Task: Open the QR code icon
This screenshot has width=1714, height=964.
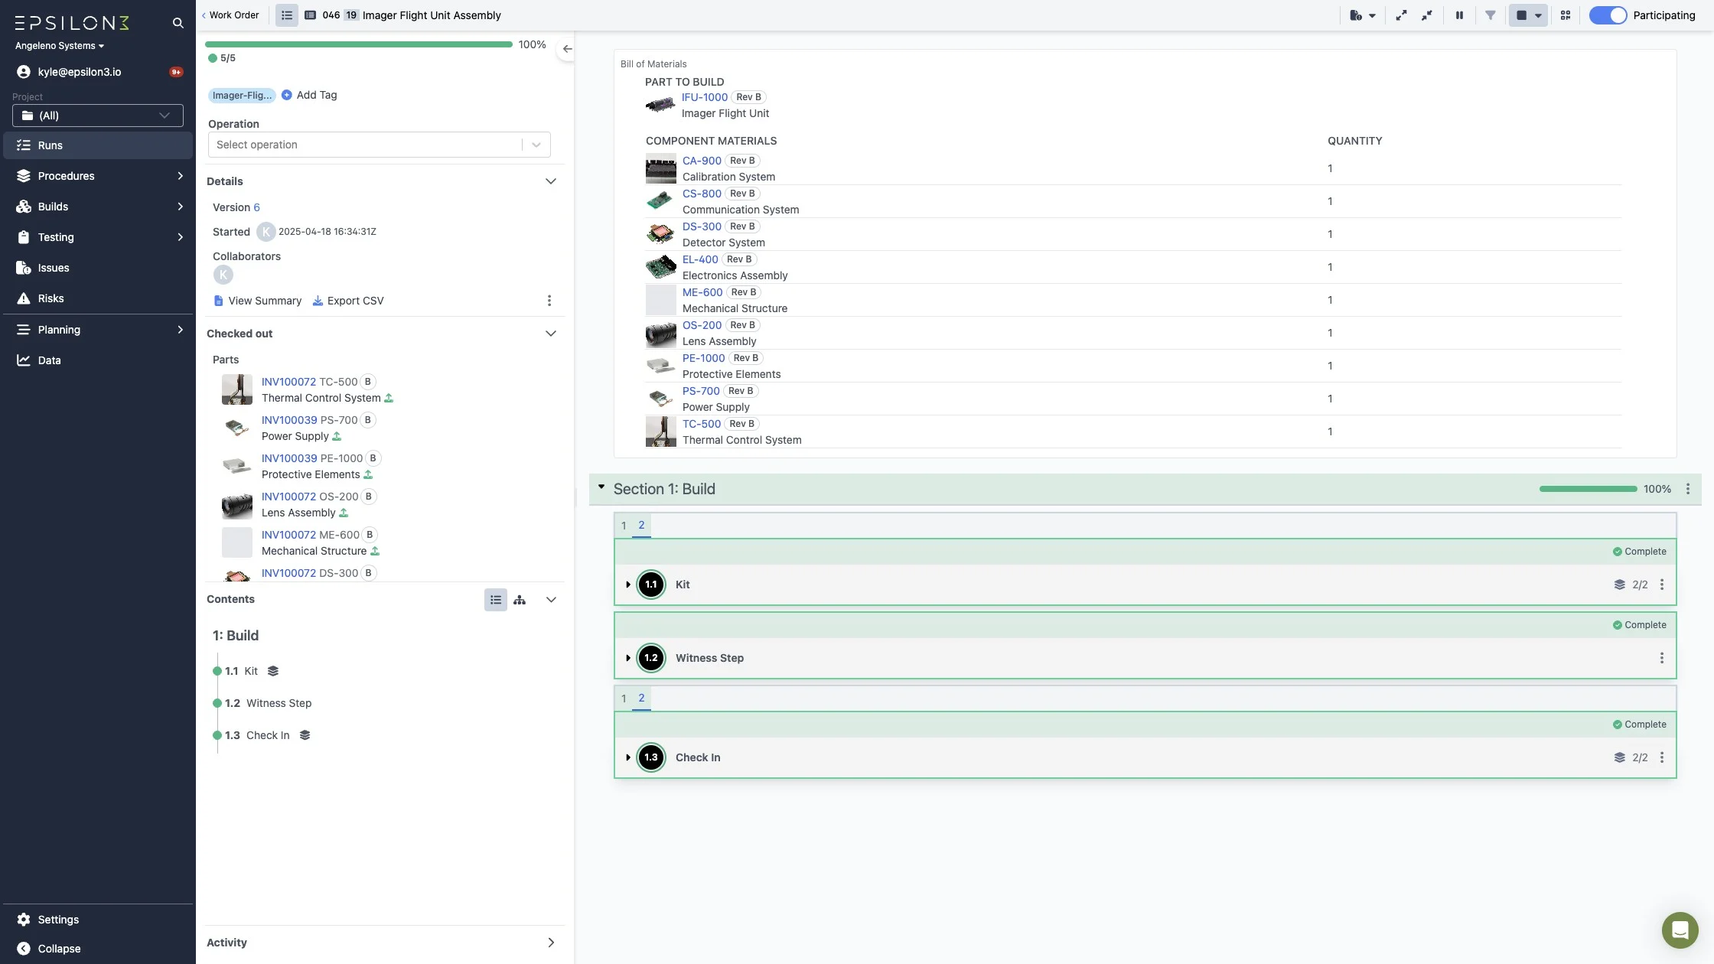Action: click(1566, 15)
